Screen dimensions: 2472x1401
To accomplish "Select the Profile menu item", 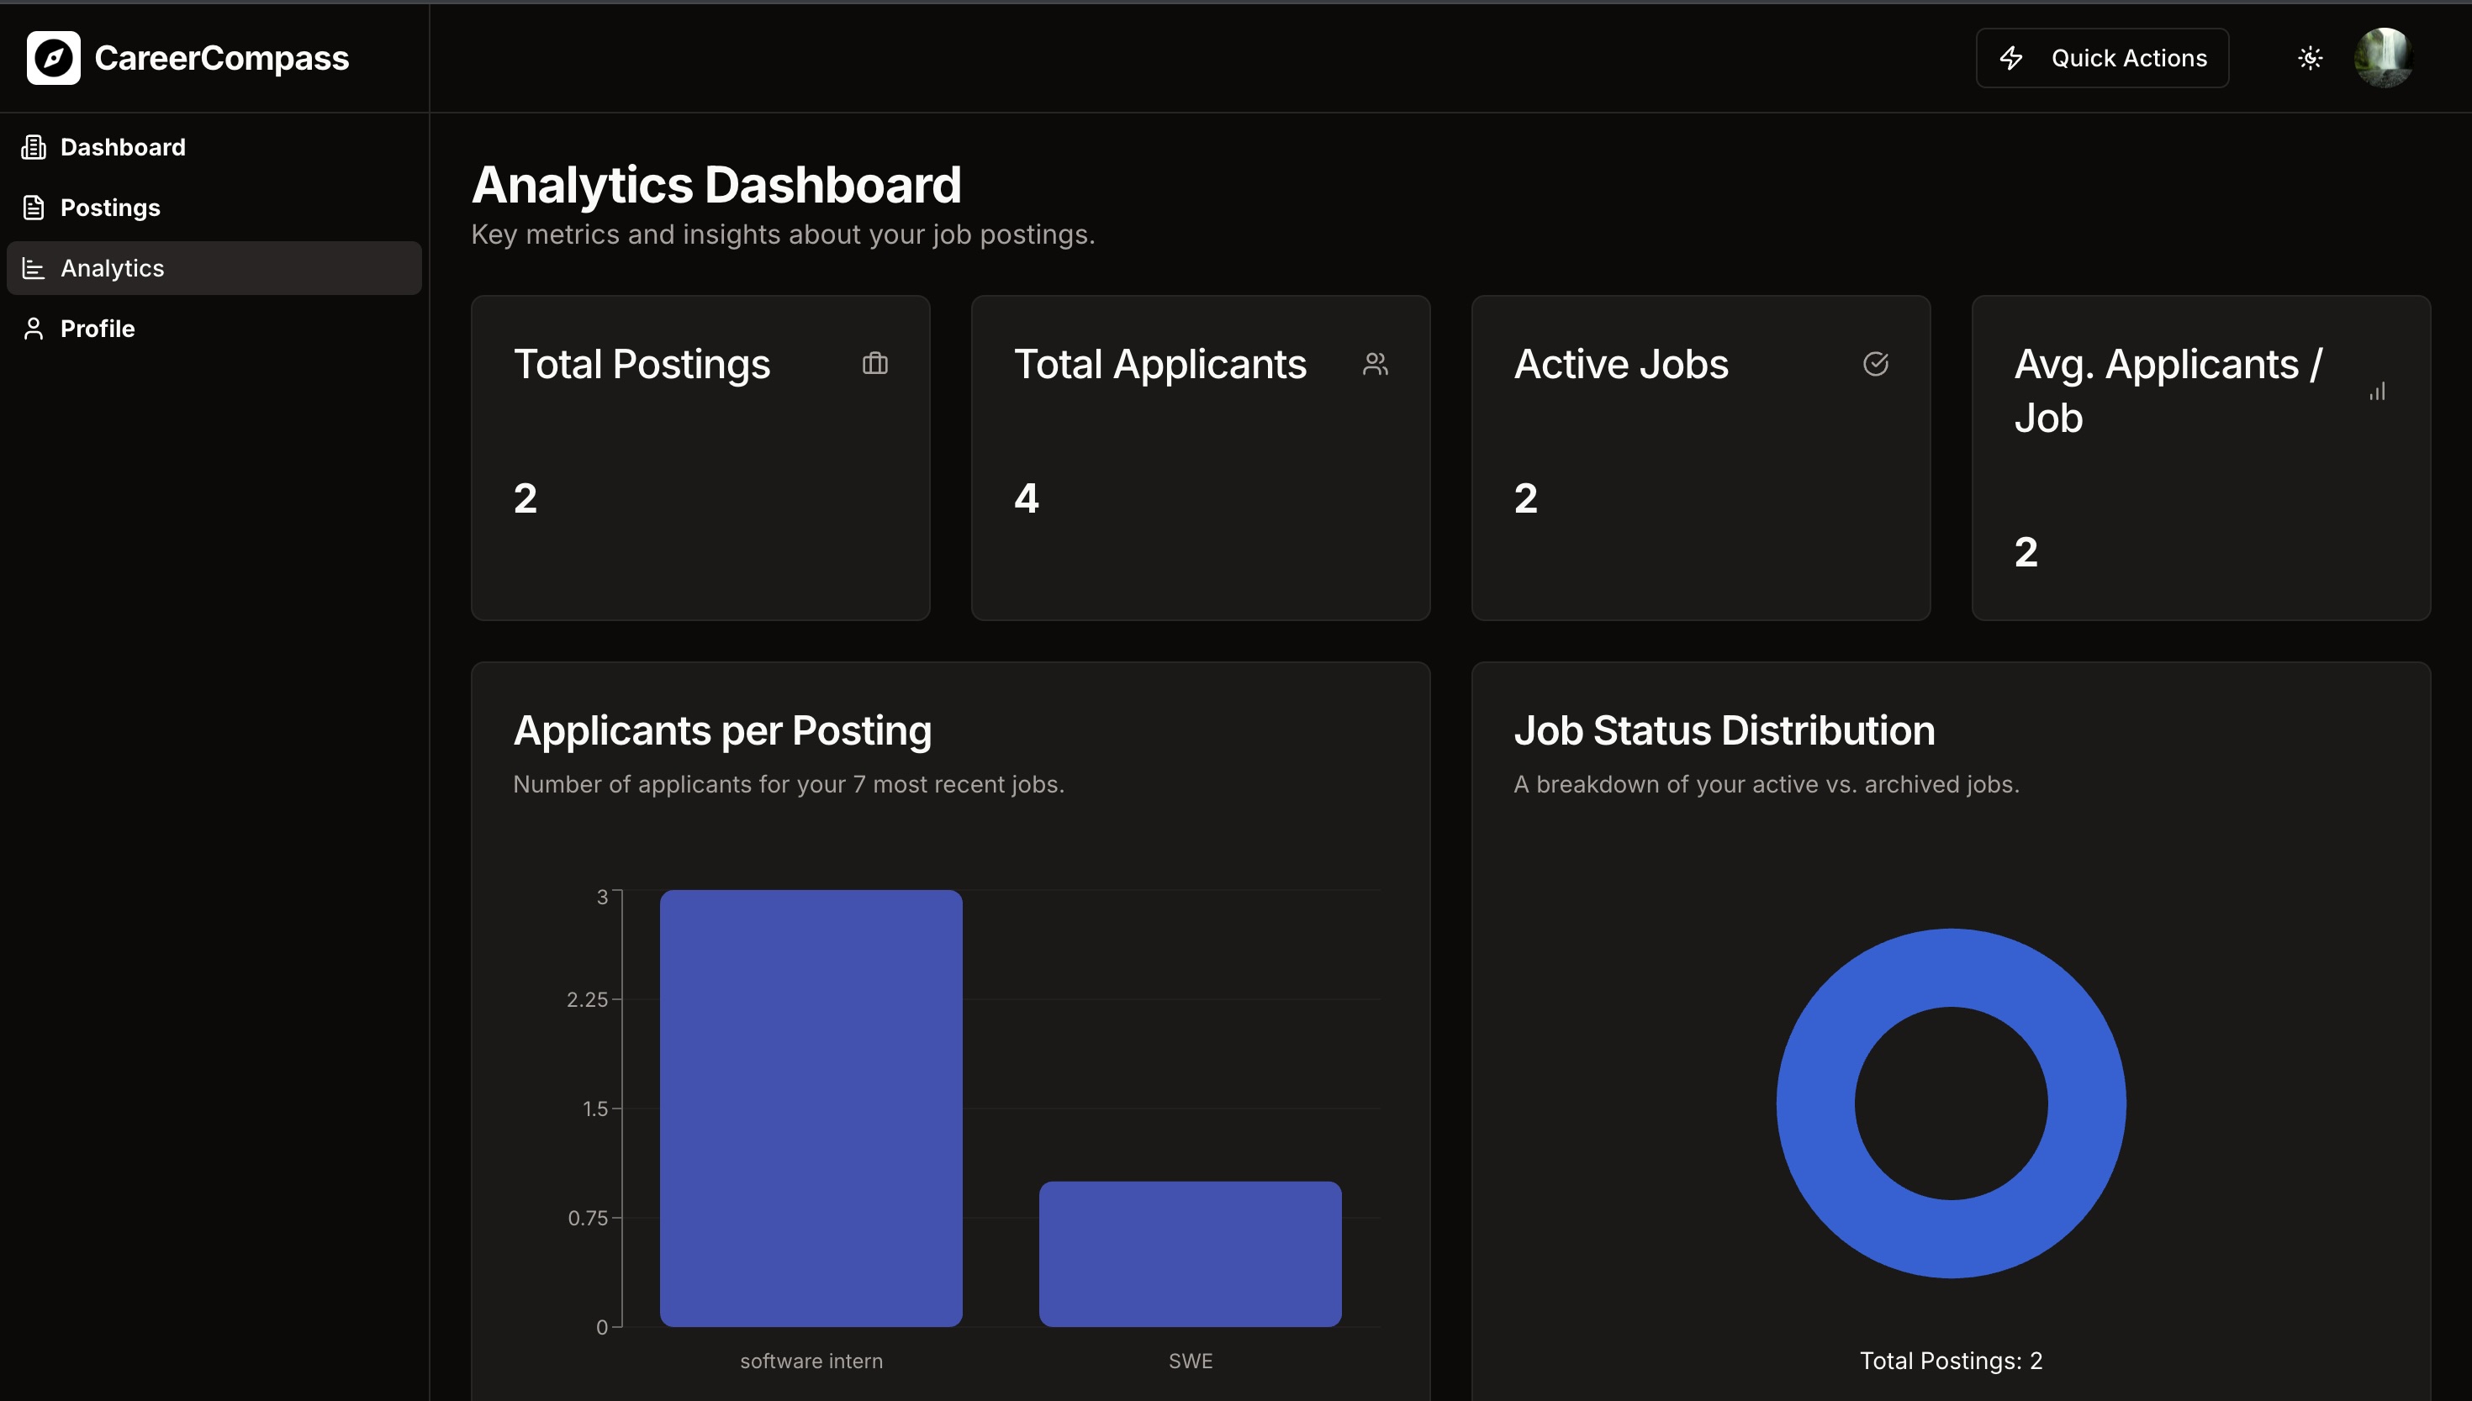I will coord(98,329).
